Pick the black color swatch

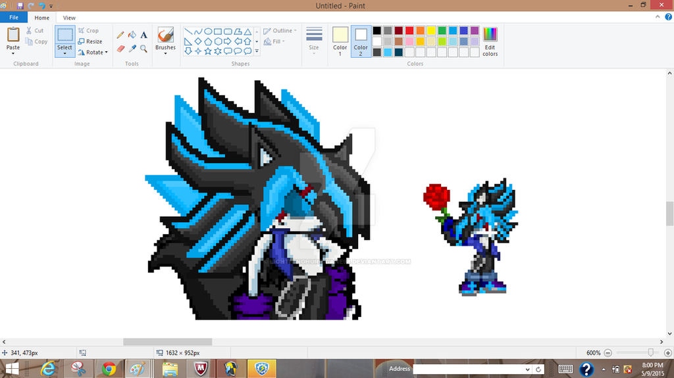[x=377, y=30]
